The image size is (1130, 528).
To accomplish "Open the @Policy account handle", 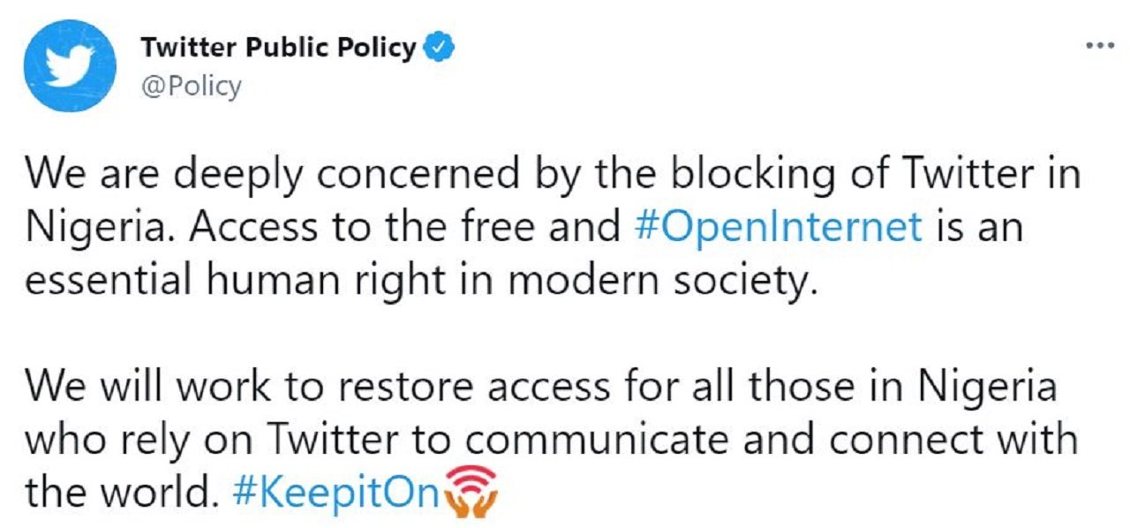I will [190, 87].
